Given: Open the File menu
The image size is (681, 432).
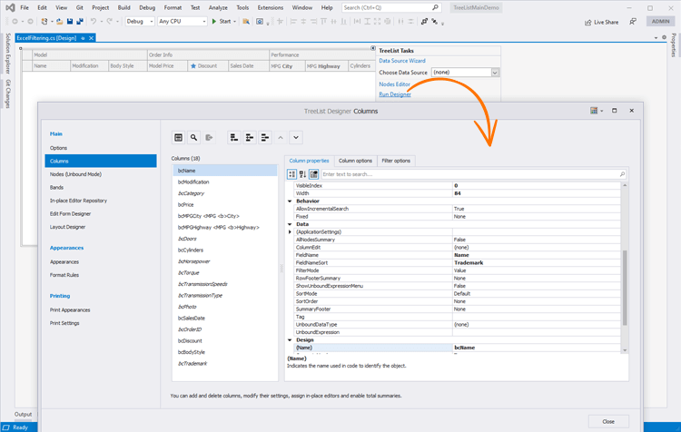Looking at the screenshot, I should coord(25,7).
